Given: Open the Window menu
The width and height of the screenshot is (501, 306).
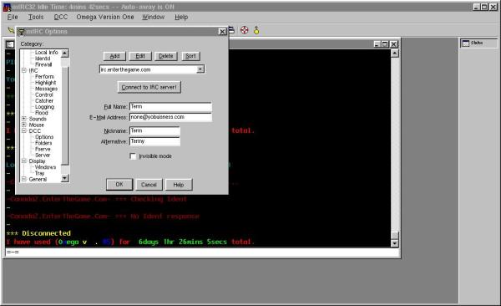Looking at the screenshot, I should tap(154, 17).
